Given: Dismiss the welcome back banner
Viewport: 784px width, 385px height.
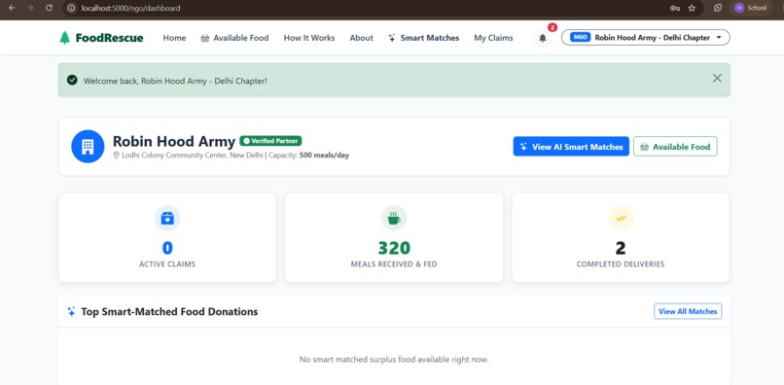Looking at the screenshot, I should (717, 78).
